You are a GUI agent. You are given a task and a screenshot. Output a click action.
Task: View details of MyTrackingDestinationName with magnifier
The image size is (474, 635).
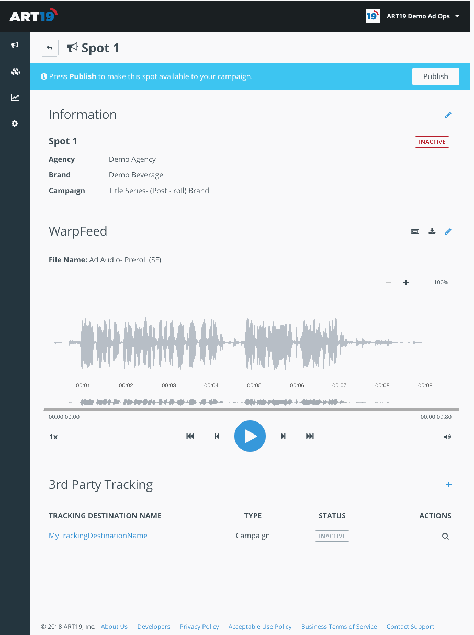(x=445, y=536)
